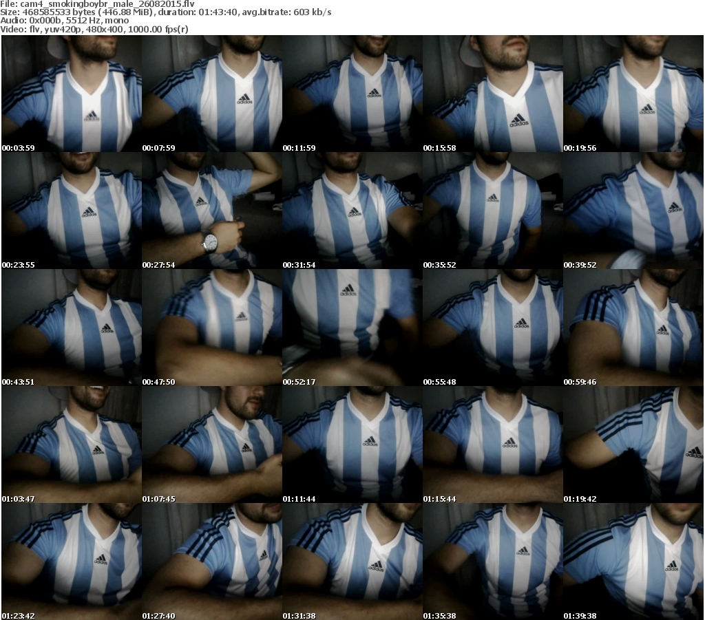Click the Audio line showing 5512 Hz mono
Screen dimensions: 705x620
point(65,21)
